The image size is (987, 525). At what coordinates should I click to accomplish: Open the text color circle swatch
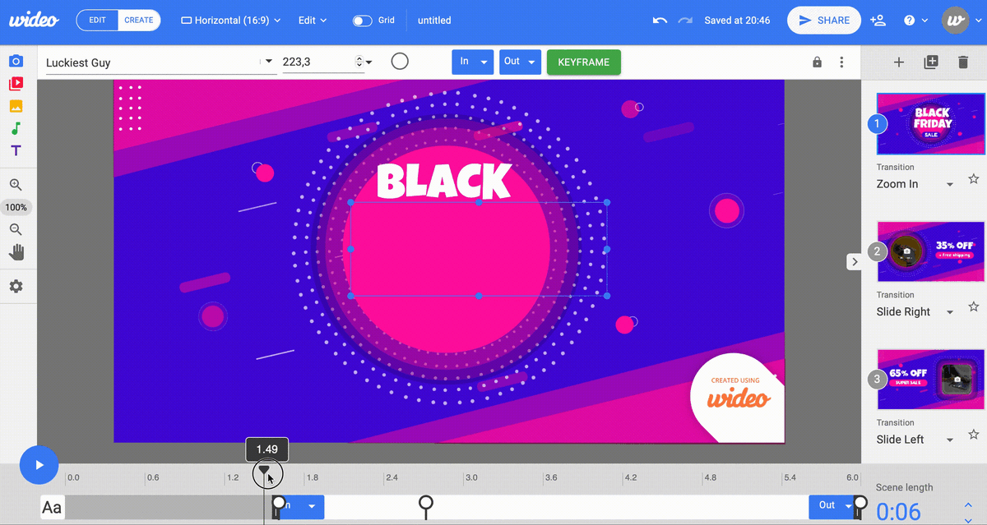click(400, 62)
